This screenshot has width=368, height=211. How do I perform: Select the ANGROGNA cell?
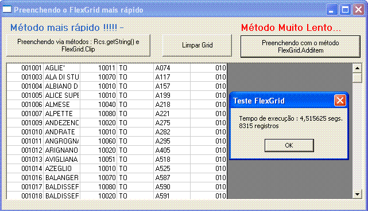[62, 141]
